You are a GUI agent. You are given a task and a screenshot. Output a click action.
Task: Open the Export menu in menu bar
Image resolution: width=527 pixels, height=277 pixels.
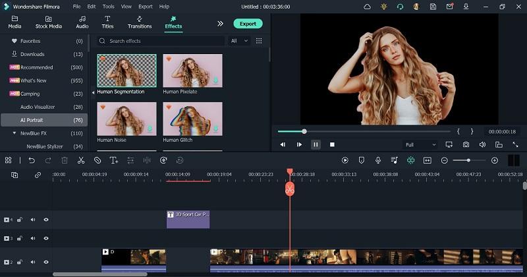[145, 6]
